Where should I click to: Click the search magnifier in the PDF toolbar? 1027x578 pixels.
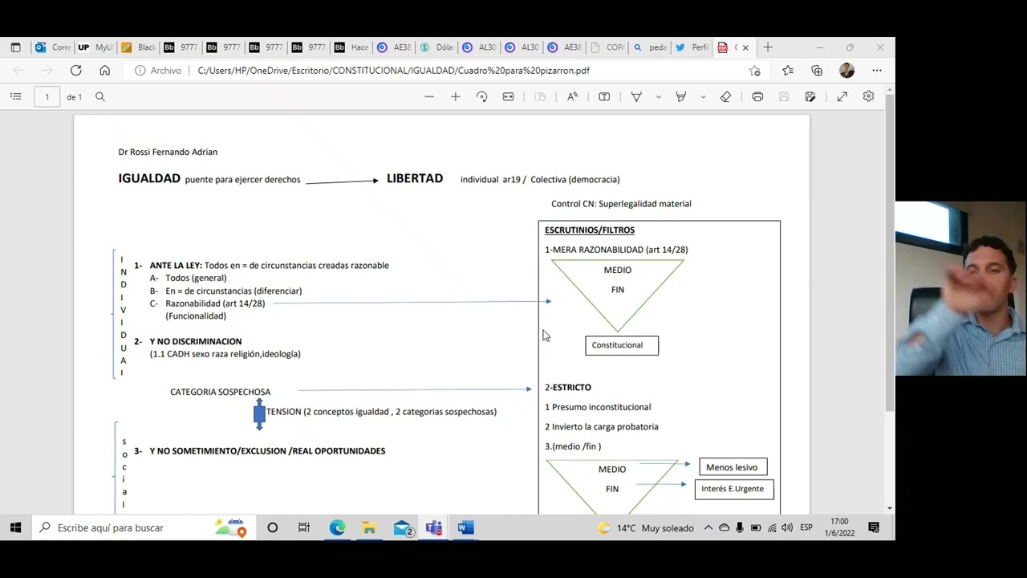pyautogui.click(x=100, y=96)
